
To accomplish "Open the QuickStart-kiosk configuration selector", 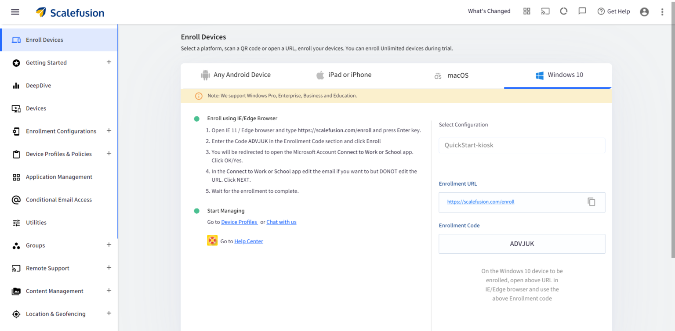I will point(522,145).
